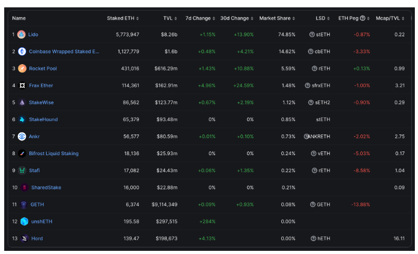Select the -13.88% ETH peg cell
Image resolution: width=418 pixels, height=254 pixels.
point(360,205)
